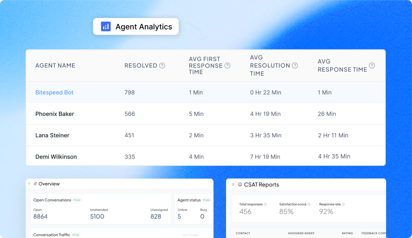Open the help icon beside AVG RESOLUTION TIME
This screenshot has height=238, width=412.
(295, 66)
